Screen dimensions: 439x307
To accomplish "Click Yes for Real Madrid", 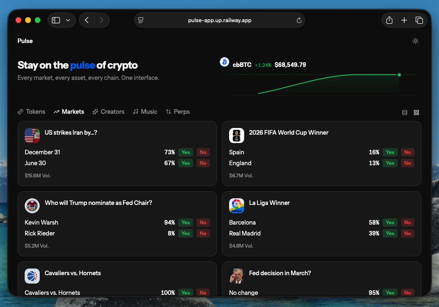I will [x=390, y=233].
